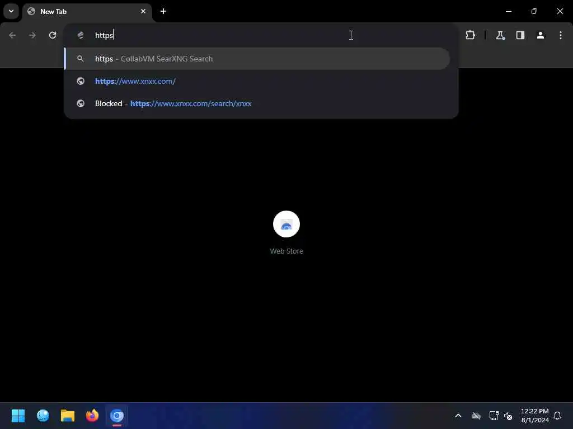Reload the page

53,35
